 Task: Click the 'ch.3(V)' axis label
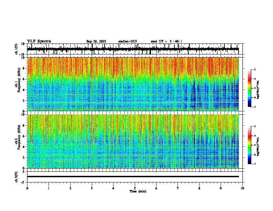point(17,177)
